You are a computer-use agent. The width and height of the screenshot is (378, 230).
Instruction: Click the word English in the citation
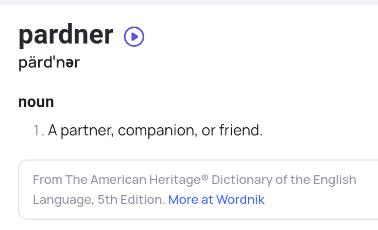point(335,180)
